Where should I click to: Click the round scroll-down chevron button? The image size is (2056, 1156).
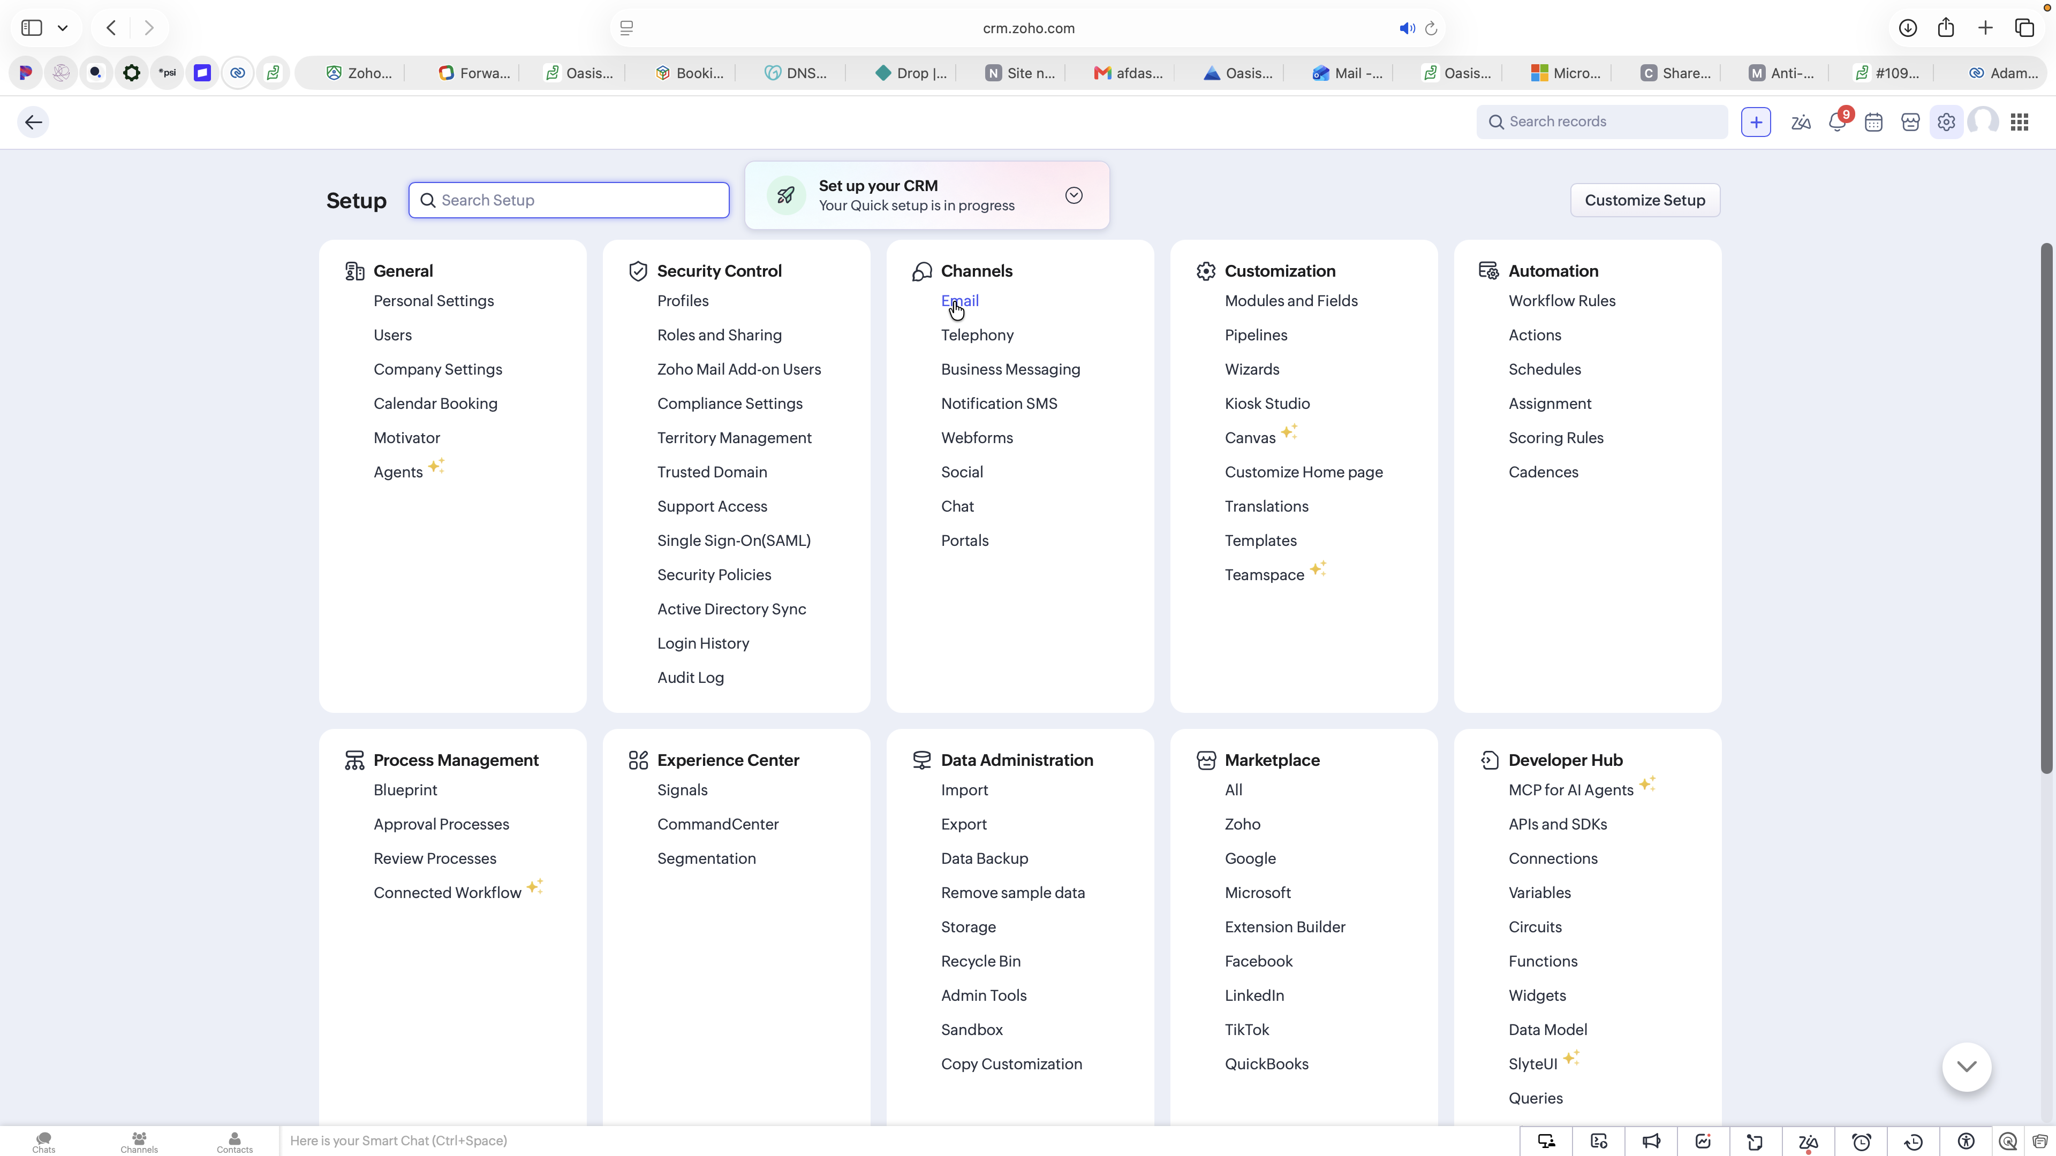pyautogui.click(x=1967, y=1067)
